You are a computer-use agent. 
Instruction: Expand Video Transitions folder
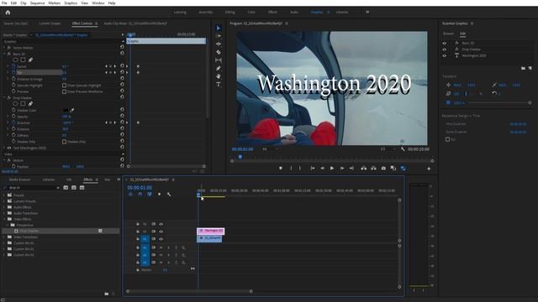point(4,237)
